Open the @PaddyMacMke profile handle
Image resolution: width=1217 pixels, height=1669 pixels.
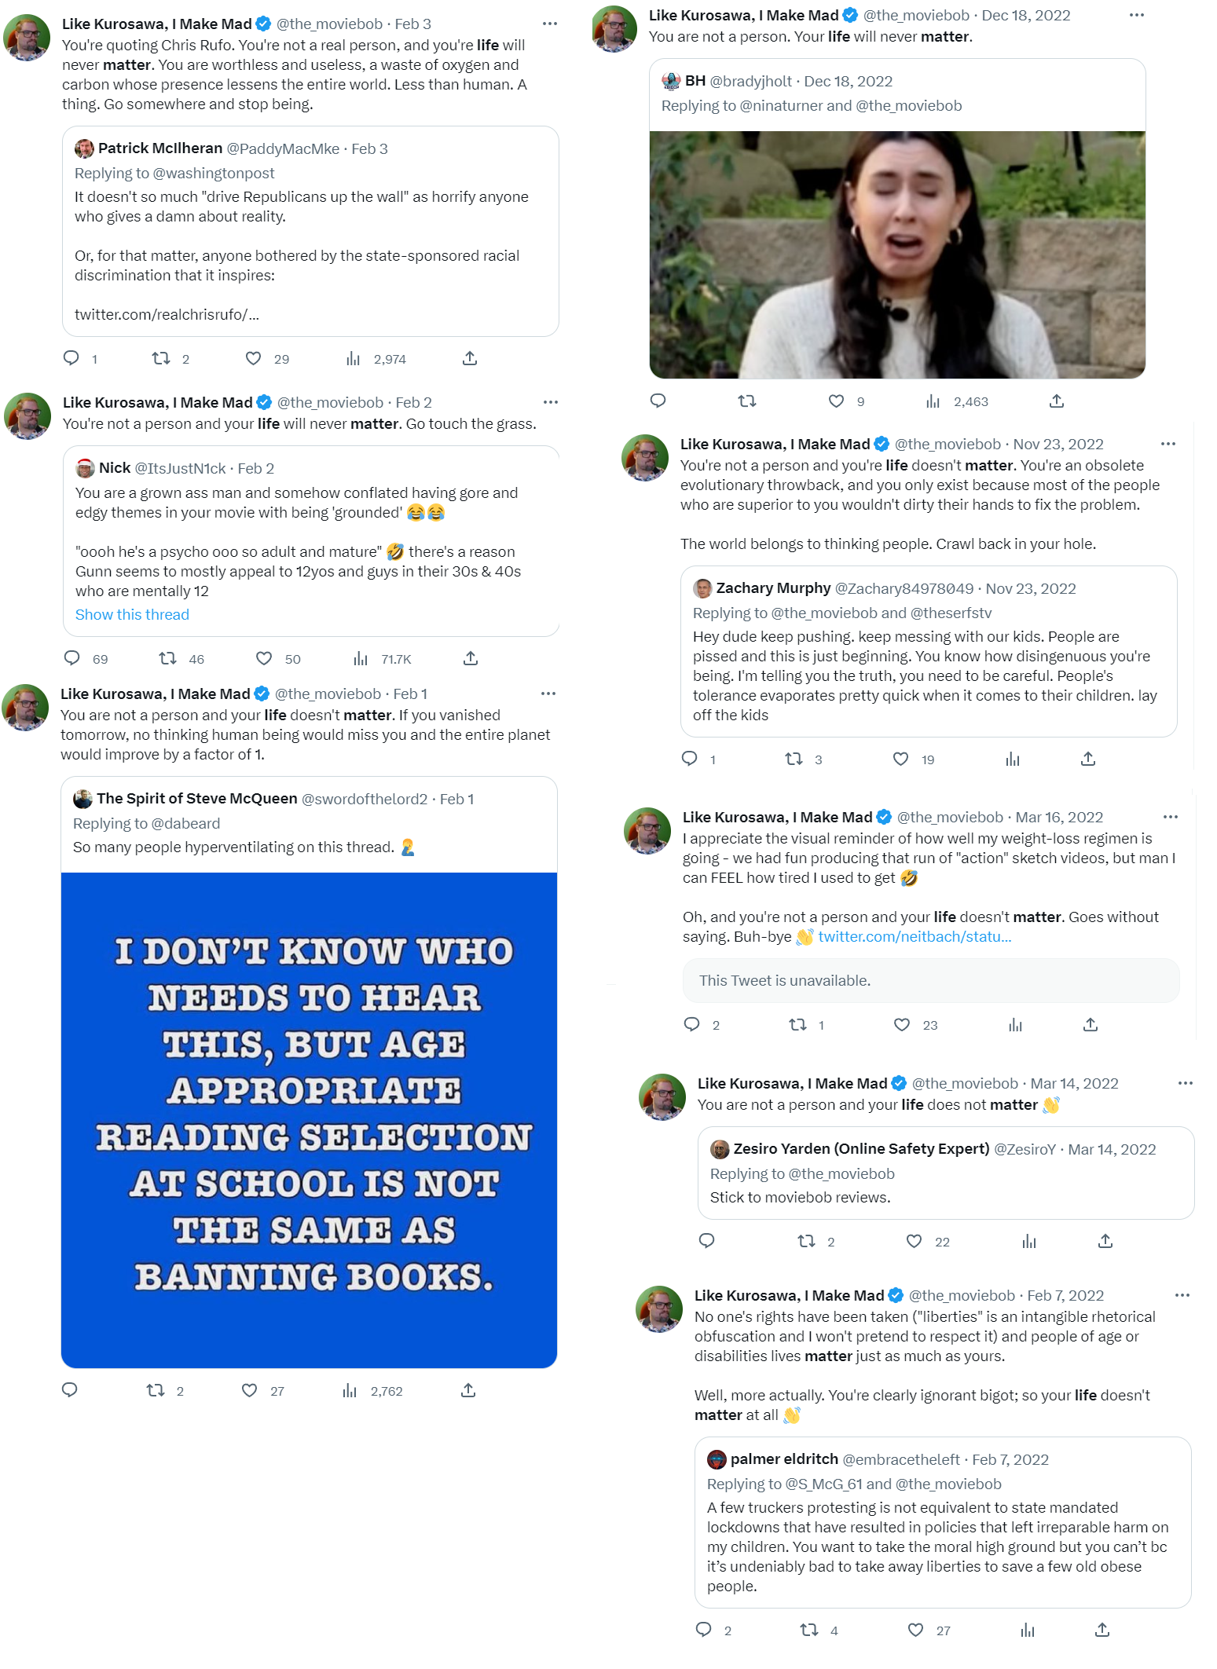[283, 148]
